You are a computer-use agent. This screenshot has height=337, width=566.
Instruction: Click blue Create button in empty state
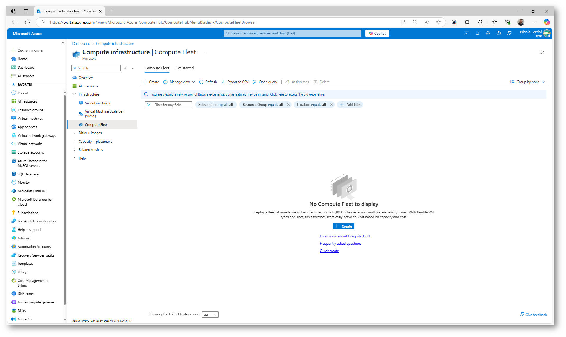(343, 226)
